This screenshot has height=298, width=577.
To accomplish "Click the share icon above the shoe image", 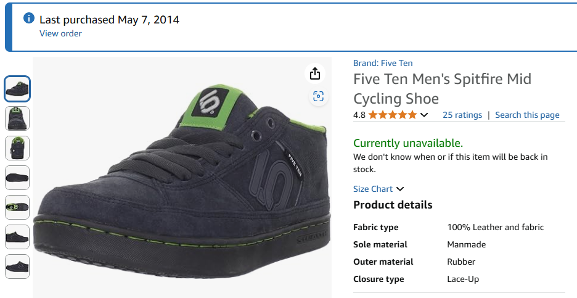I will click(315, 73).
